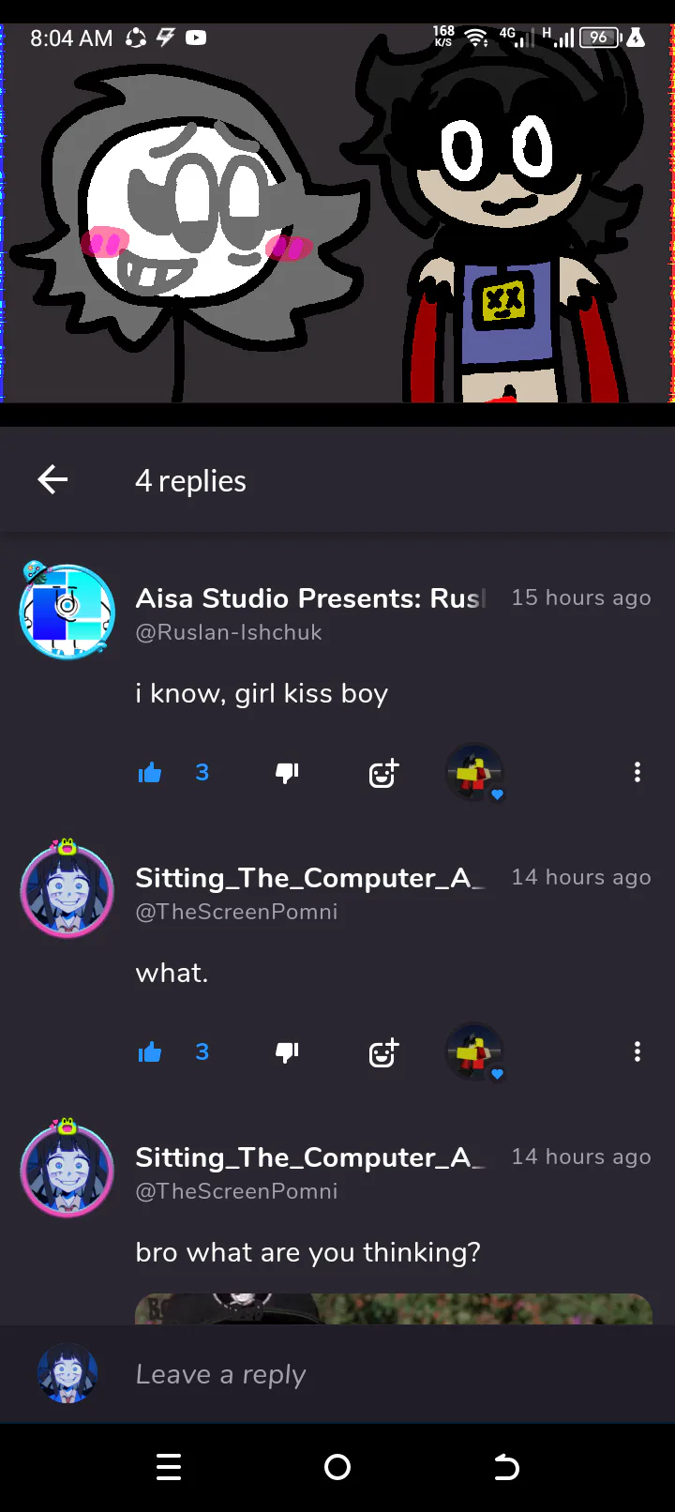Tap the Android home circle button
The width and height of the screenshot is (675, 1512).
tap(337, 1467)
